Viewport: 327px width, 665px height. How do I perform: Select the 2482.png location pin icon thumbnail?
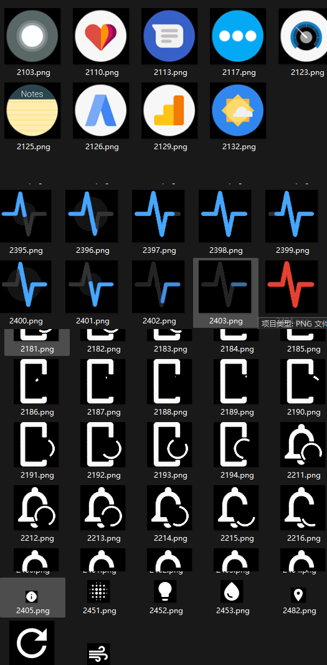[298, 595]
